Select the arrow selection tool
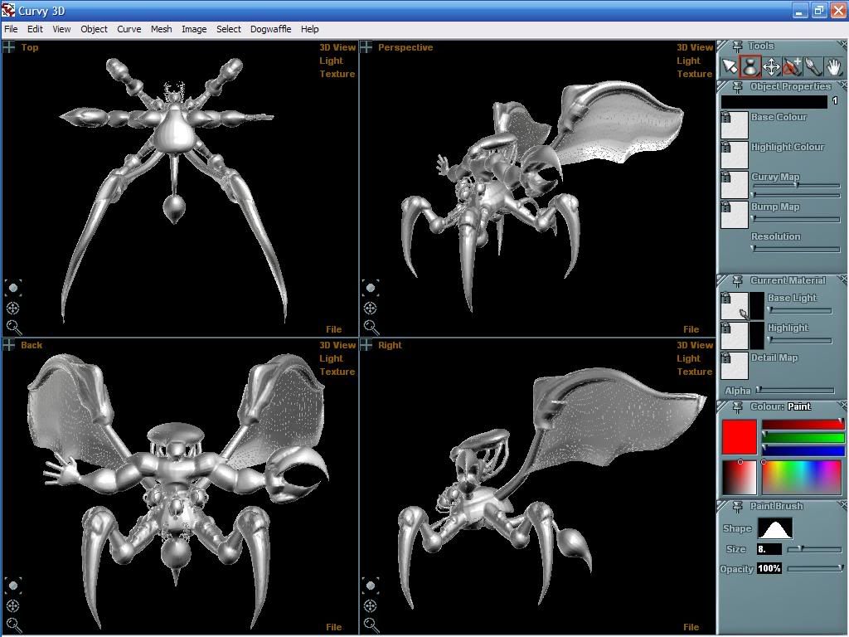849x637 pixels. pos(729,66)
